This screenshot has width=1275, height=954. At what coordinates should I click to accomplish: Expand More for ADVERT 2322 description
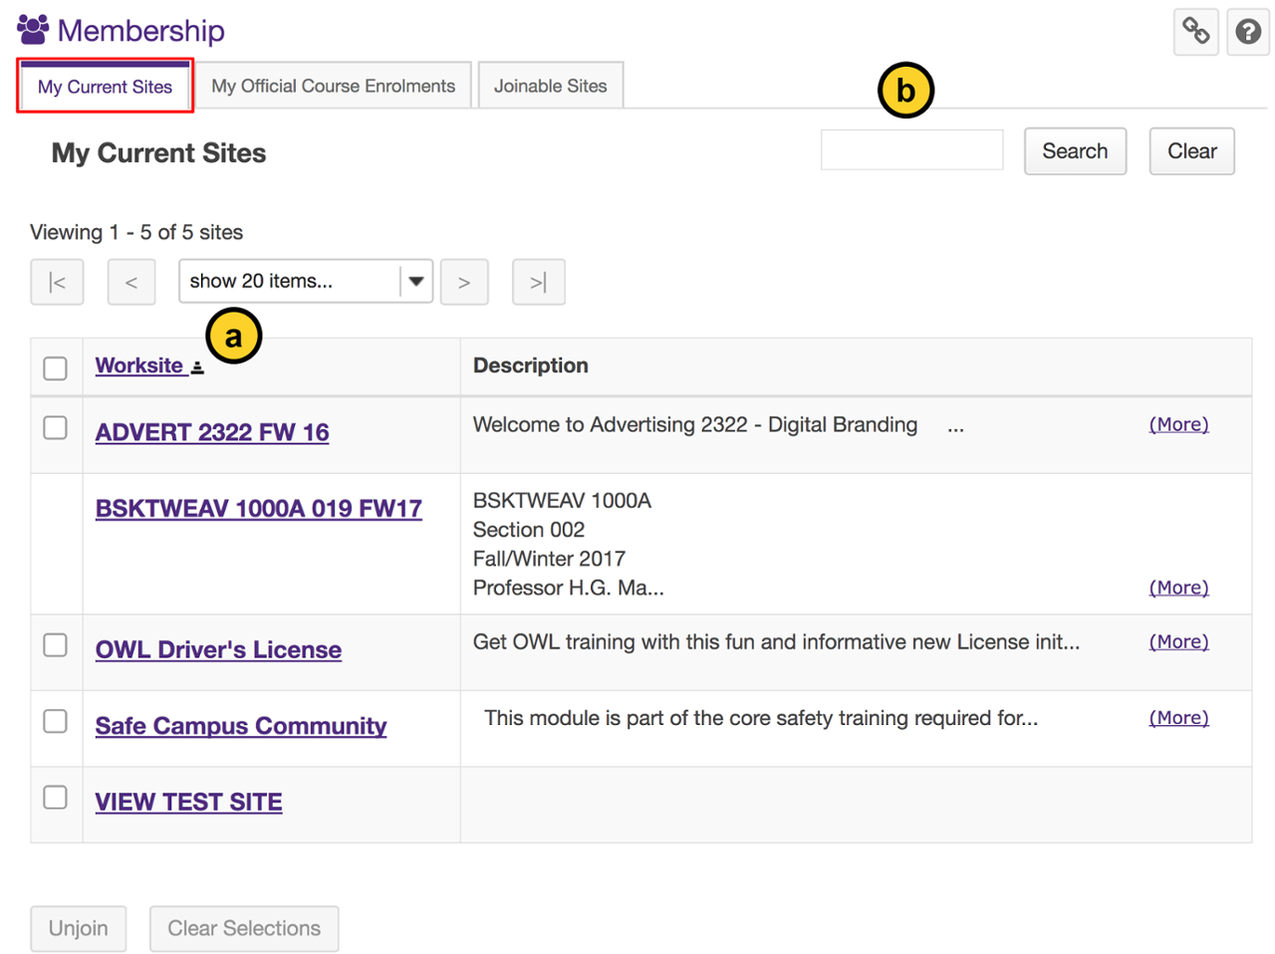coord(1178,424)
